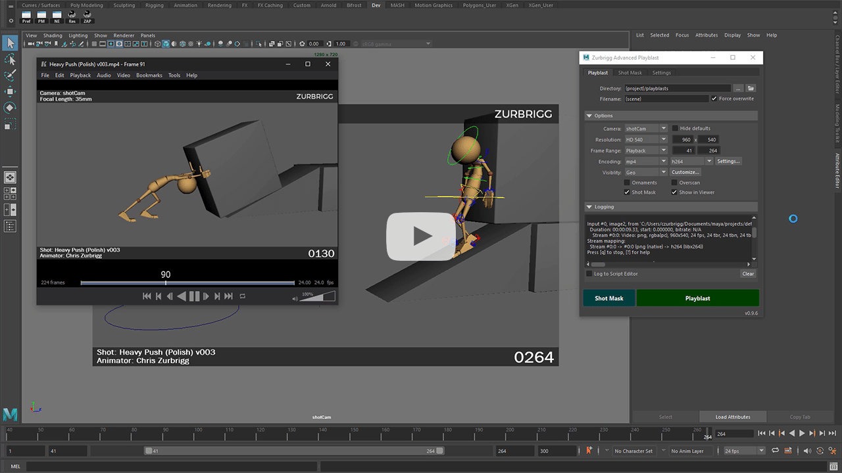Select the Lasso selection tool

10,60
